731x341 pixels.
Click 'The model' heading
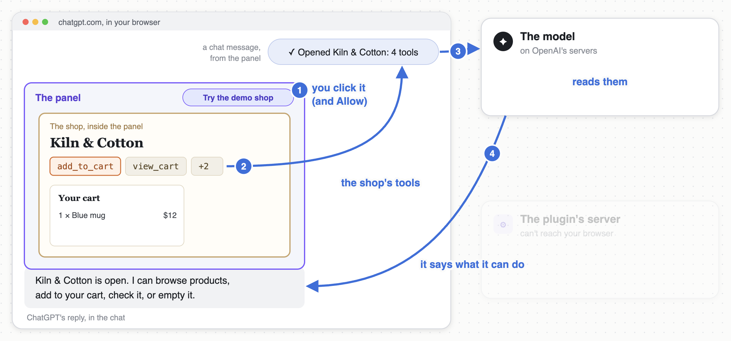point(547,37)
